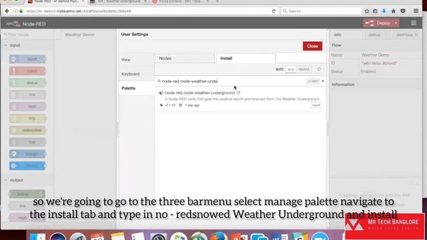Click the Pocket shield icon in toolbar
The height and width of the screenshot is (240, 427).
point(403,11)
